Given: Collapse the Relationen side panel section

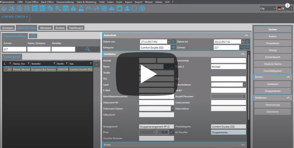Looking at the screenshot, I should (x=288, y=98).
